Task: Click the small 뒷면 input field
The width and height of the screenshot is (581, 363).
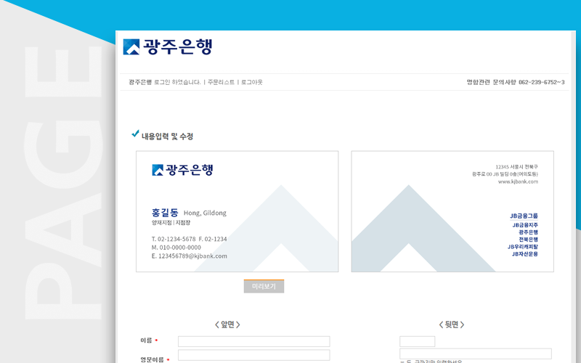Action: click(417, 341)
